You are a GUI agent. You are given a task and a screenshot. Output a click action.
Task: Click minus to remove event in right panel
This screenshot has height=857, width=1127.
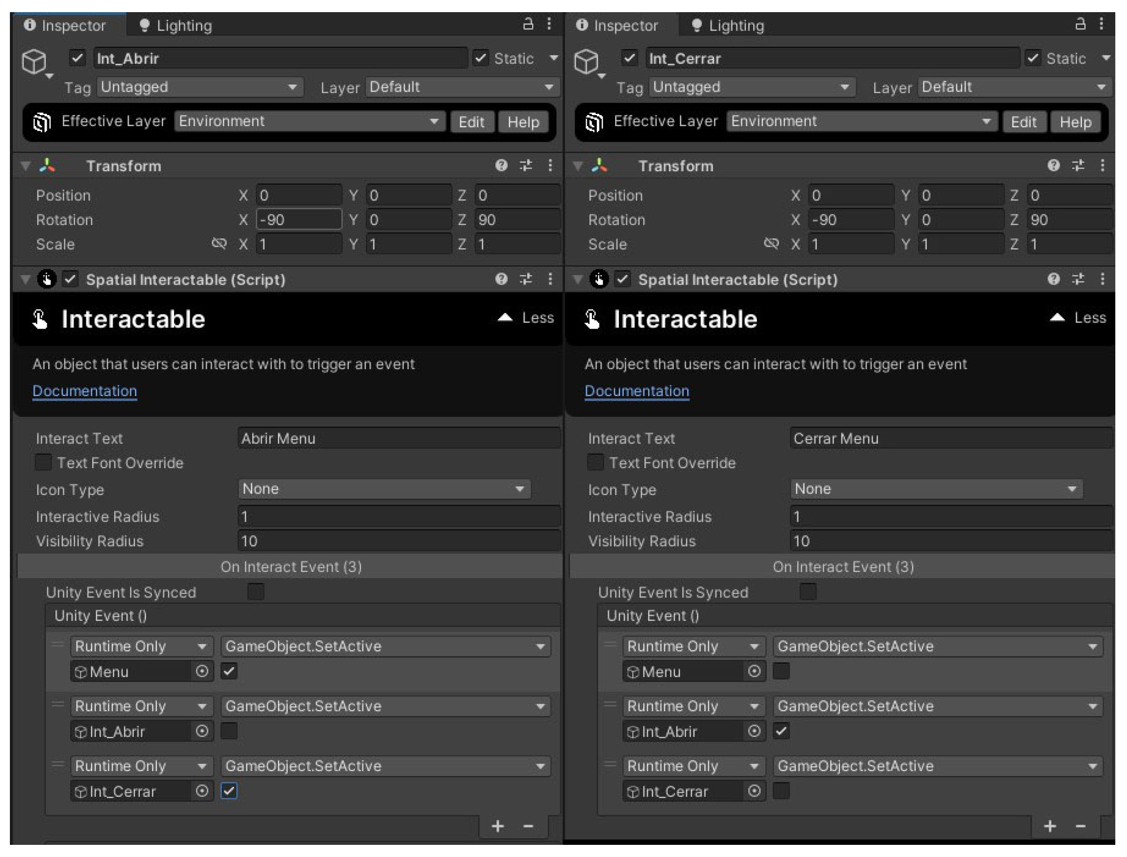pyautogui.click(x=1080, y=826)
